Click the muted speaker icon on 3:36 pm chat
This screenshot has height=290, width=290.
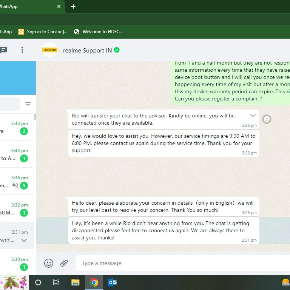click(x=15, y=185)
